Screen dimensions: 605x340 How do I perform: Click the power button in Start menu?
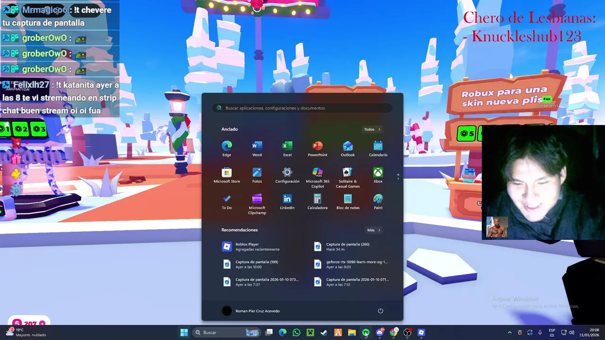380,311
